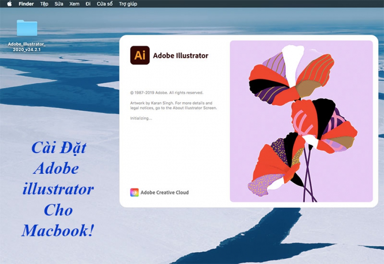Screen dimensions: 384x264
Task: Click the Adobe_Illustrator_2020_v24.2.1 folder label
Action: pos(27,47)
